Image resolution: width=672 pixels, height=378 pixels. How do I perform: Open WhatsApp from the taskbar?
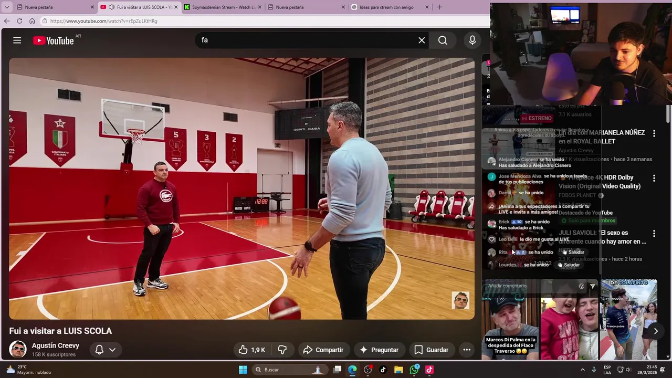click(414, 370)
